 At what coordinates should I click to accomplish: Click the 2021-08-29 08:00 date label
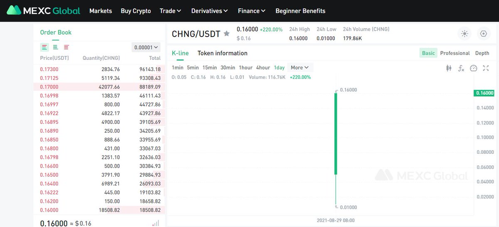(335, 220)
